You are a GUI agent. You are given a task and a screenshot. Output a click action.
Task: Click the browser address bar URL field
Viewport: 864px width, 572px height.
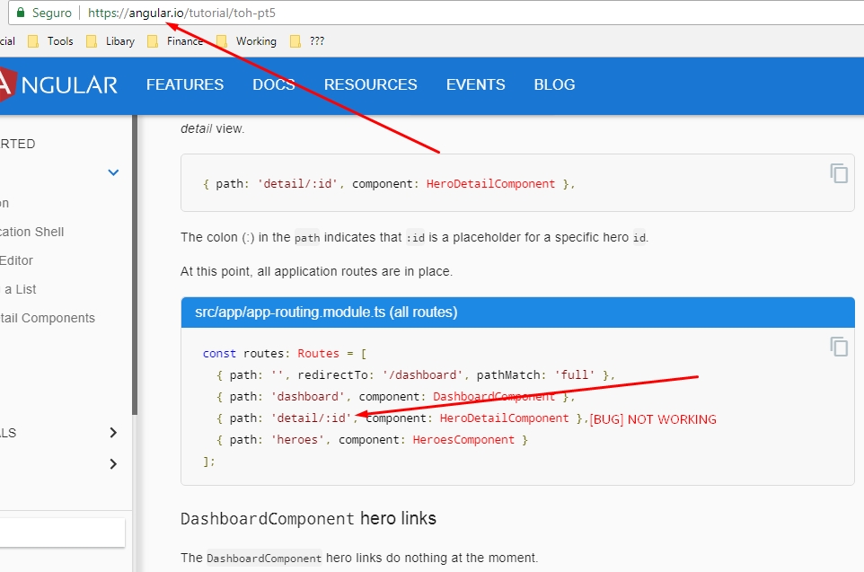tap(180, 13)
